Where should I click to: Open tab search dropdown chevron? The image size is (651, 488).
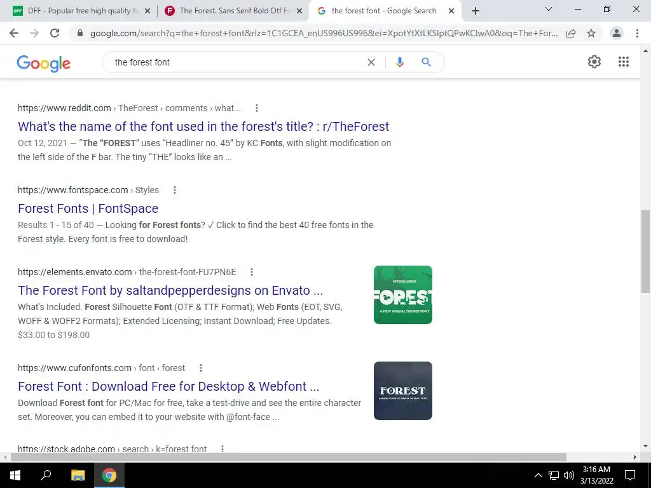[549, 9]
